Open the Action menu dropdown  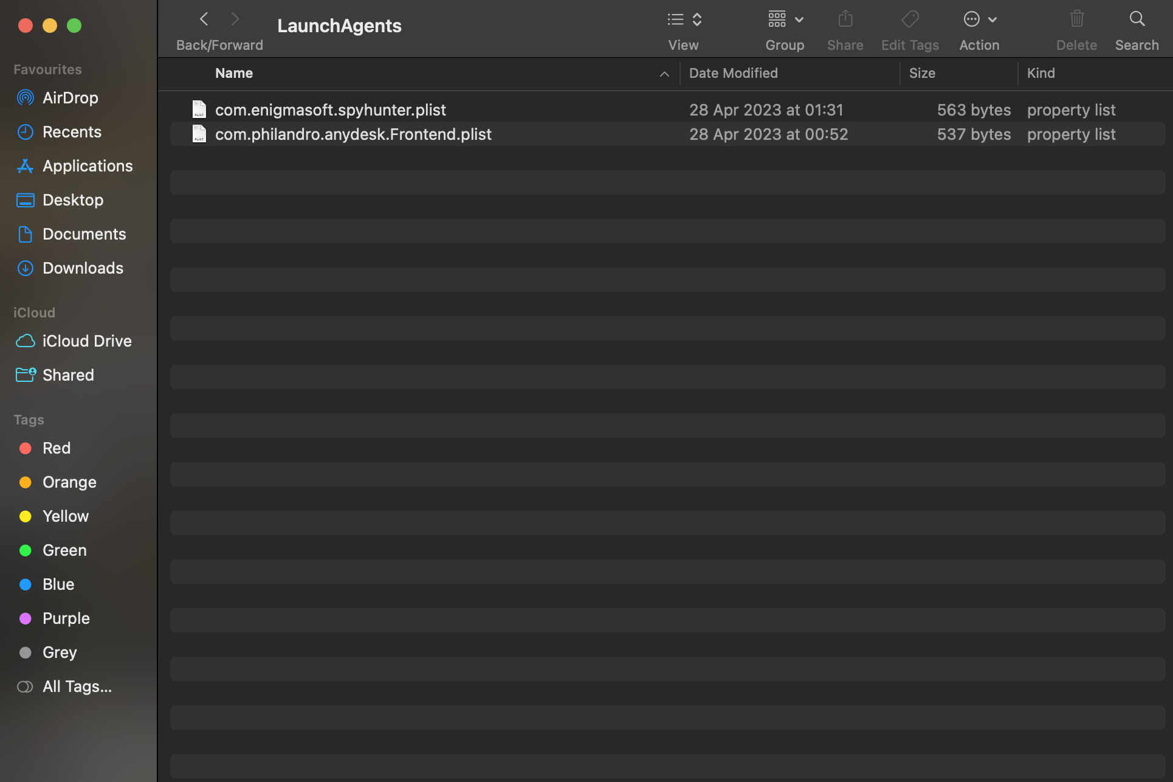(979, 19)
